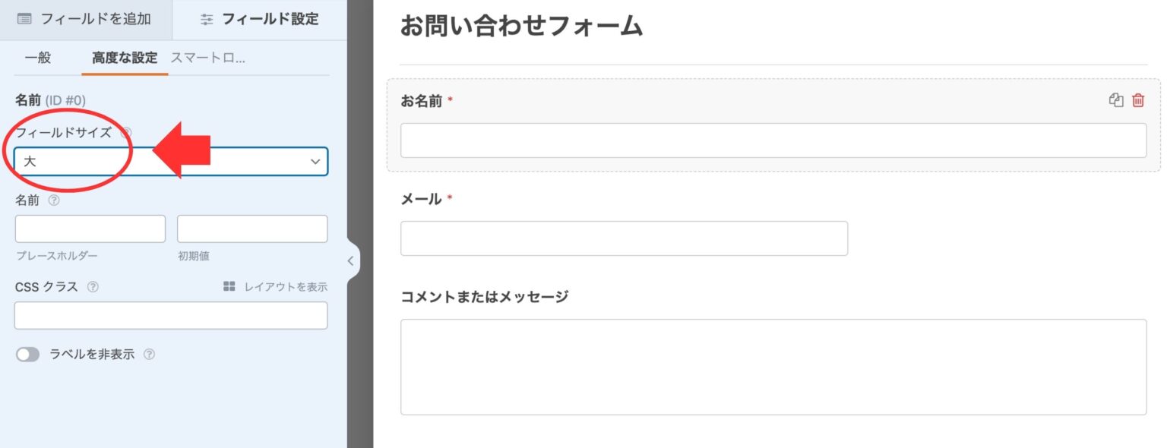Switch to the 一般 tab
The width and height of the screenshot is (1167, 448).
(39, 57)
